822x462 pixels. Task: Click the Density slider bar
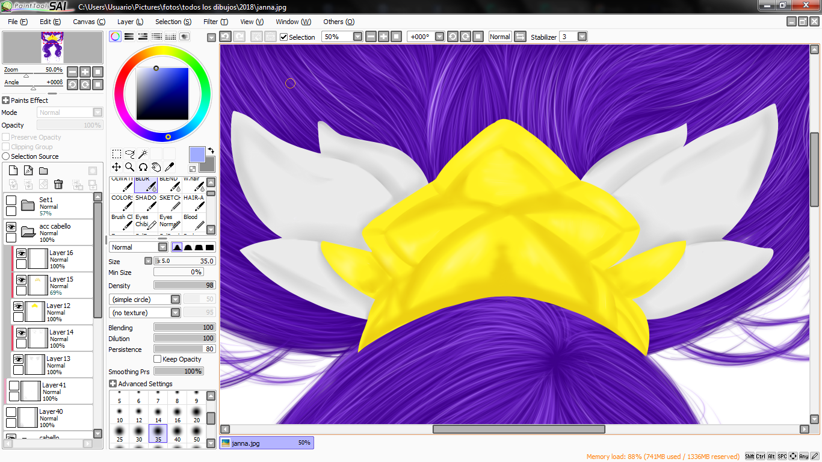pyautogui.click(x=184, y=286)
